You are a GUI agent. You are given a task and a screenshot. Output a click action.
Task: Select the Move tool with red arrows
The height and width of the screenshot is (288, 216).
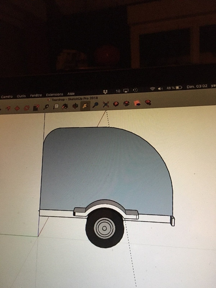tap(17, 108)
